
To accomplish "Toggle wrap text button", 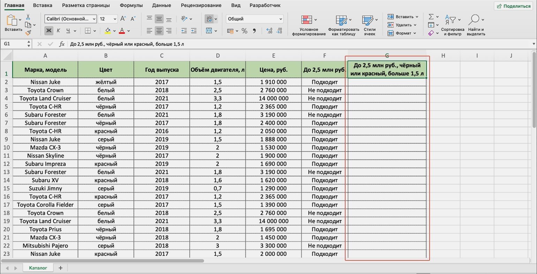I will tap(209, 19).
